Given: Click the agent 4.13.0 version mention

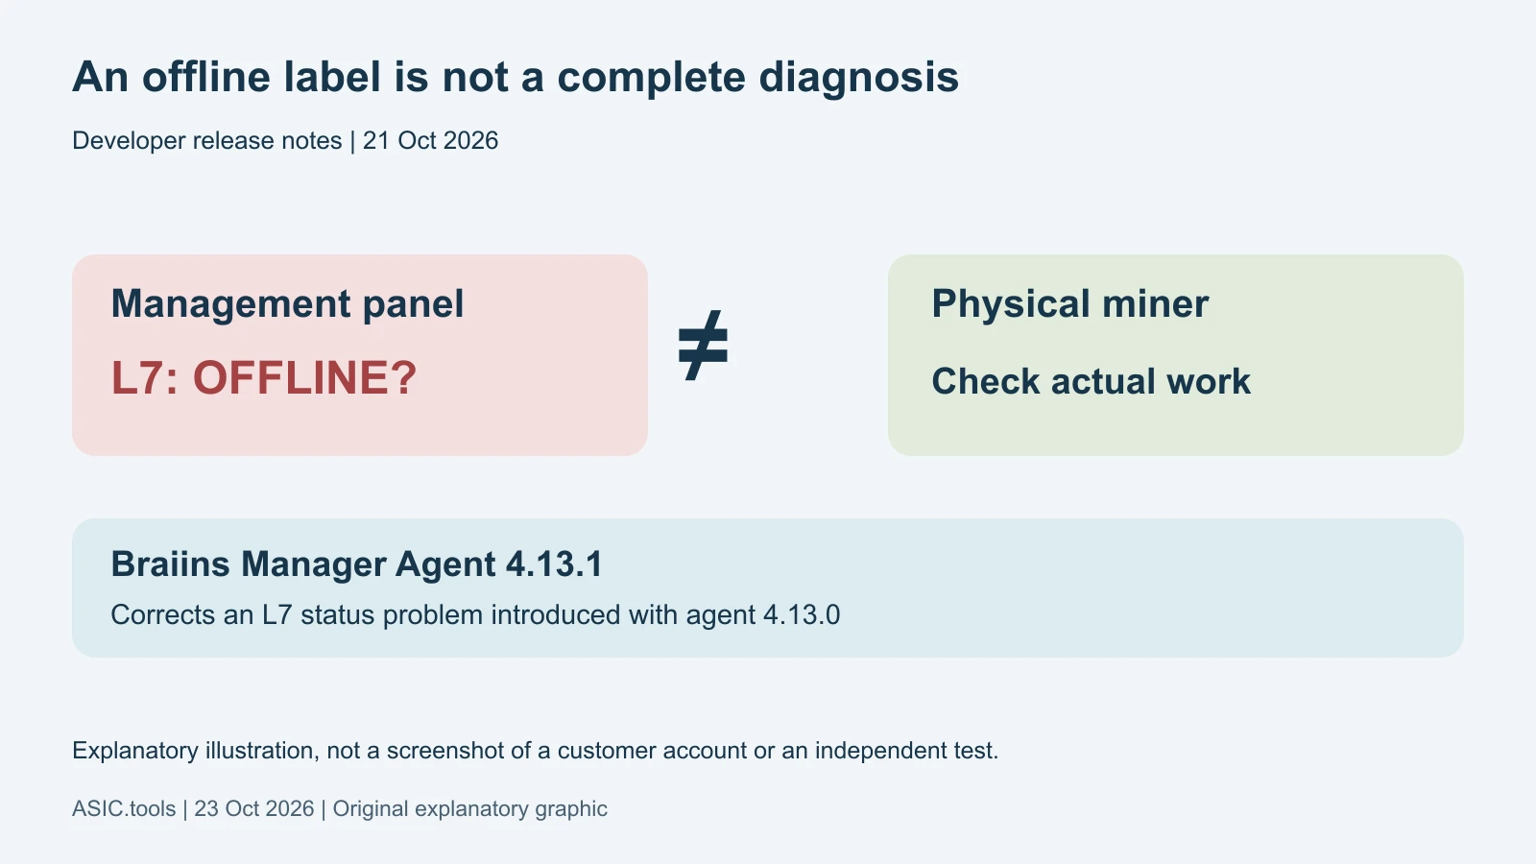Looking at the screenshot, I should pyautogui.click(x=763, y=615).
